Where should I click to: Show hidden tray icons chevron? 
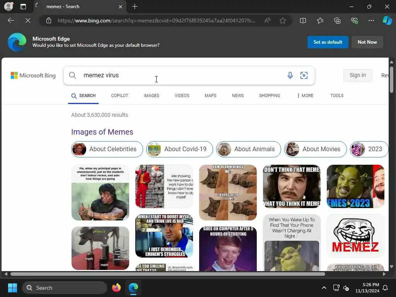tap(324, 288)
